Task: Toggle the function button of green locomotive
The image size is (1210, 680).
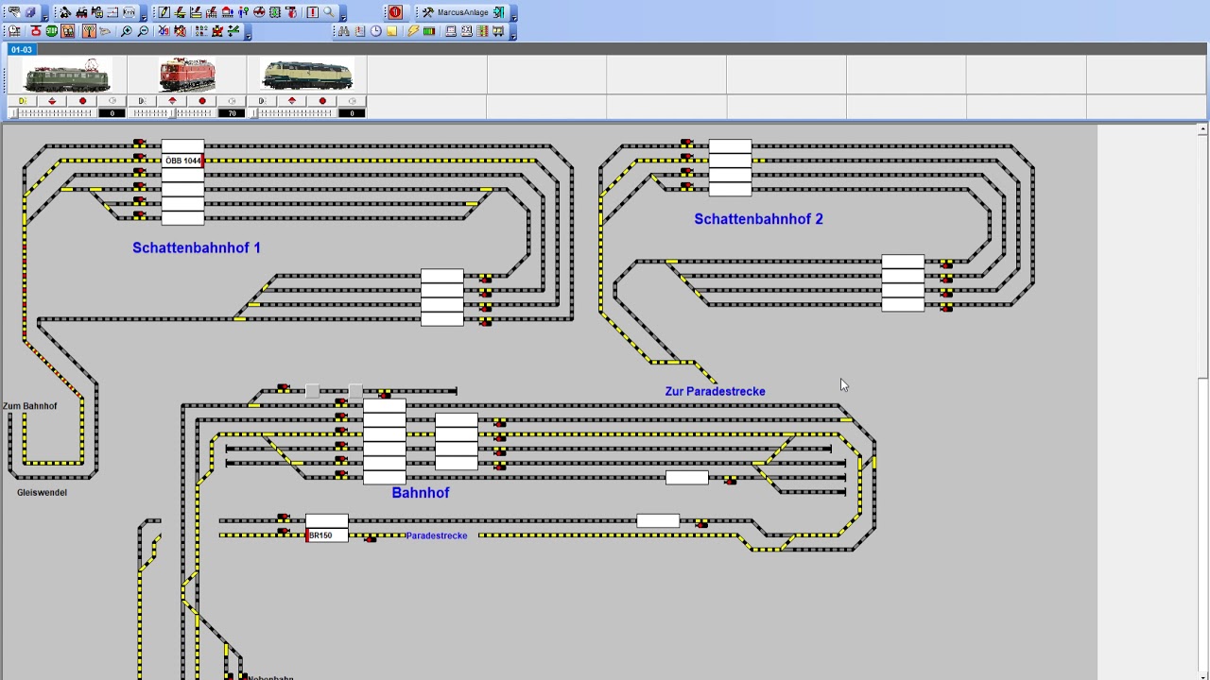Action: (112, 101)
